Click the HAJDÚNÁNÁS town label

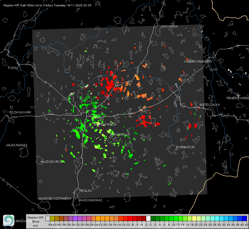[x=17, y=145]
